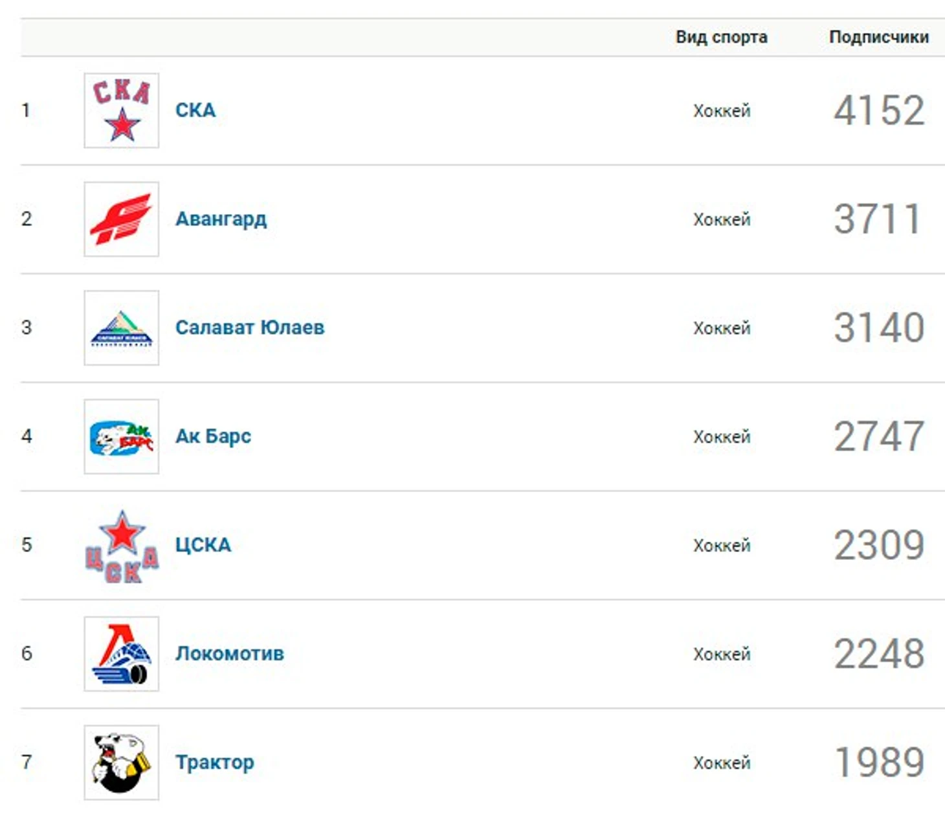The height and width of the screenshot is (813, 945).
Task: Sort by the Подписчики column header
Action: tap(879, 37)
